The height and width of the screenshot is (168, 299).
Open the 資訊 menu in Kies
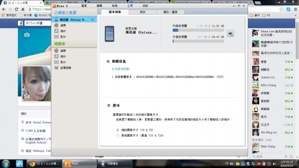pyautogui.click(x=145, y=6)
